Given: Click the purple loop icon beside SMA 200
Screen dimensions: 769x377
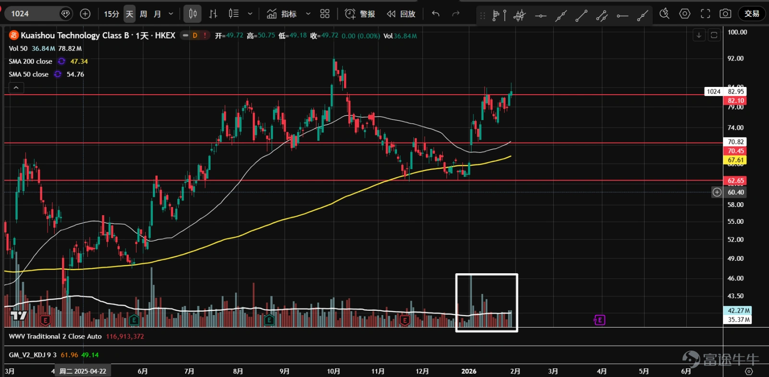Looking at the screenshot, I should [62, 61].
